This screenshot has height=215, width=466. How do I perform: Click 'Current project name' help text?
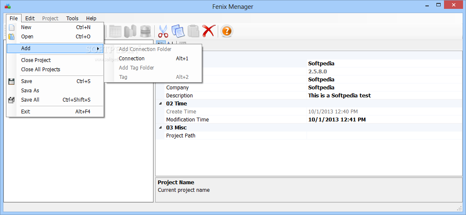tap(184, 190)
